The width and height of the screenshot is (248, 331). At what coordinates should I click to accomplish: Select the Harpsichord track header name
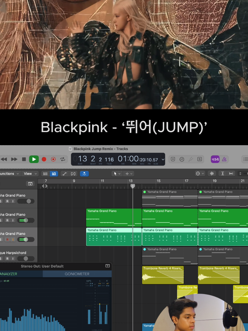click(13, 253)
